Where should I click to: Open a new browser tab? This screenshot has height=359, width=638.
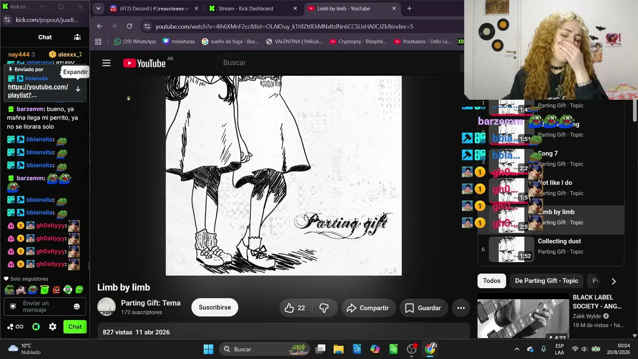click(409, 8)
